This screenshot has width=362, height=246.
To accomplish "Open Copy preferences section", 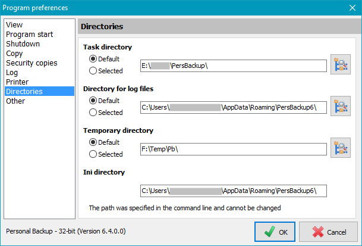I will [39, 53].
